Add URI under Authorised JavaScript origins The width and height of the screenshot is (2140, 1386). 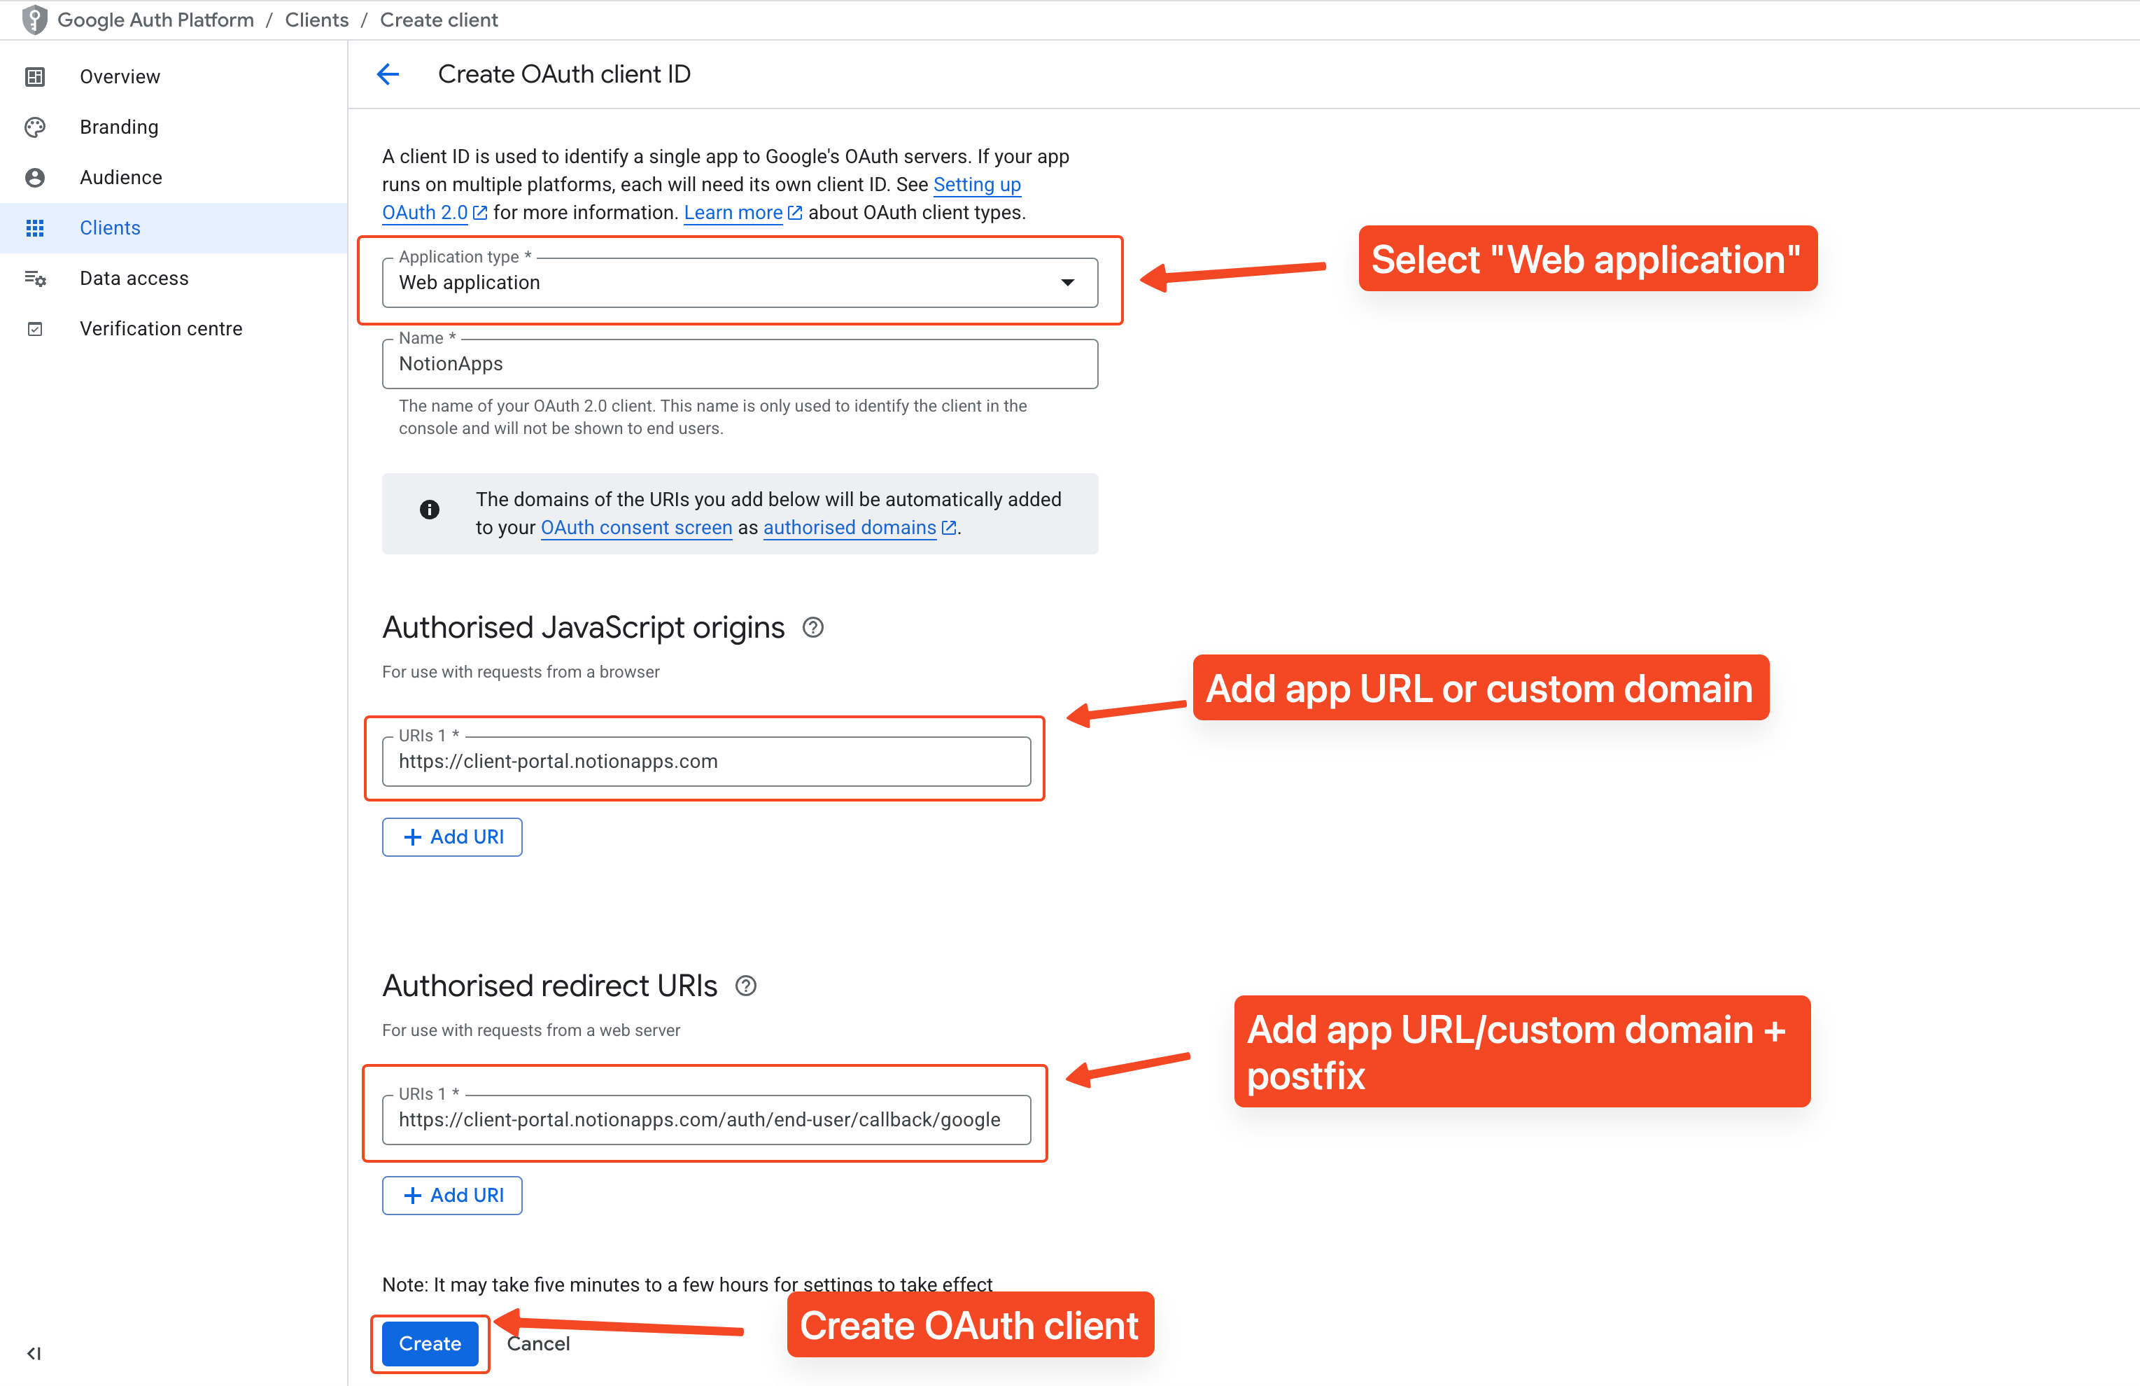[x=452, y=836]
